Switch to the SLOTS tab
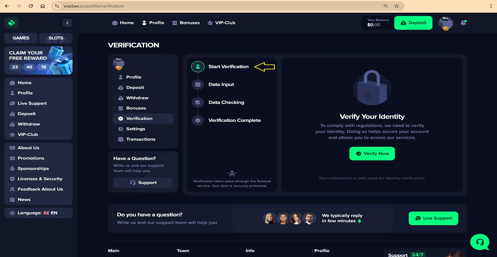This screenshot has width=497, height=257. click(56, 38)
